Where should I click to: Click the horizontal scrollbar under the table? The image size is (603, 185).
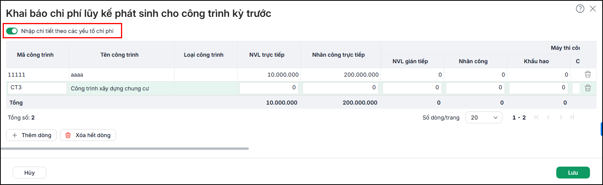pyautogui.click(x=125, y=149)
